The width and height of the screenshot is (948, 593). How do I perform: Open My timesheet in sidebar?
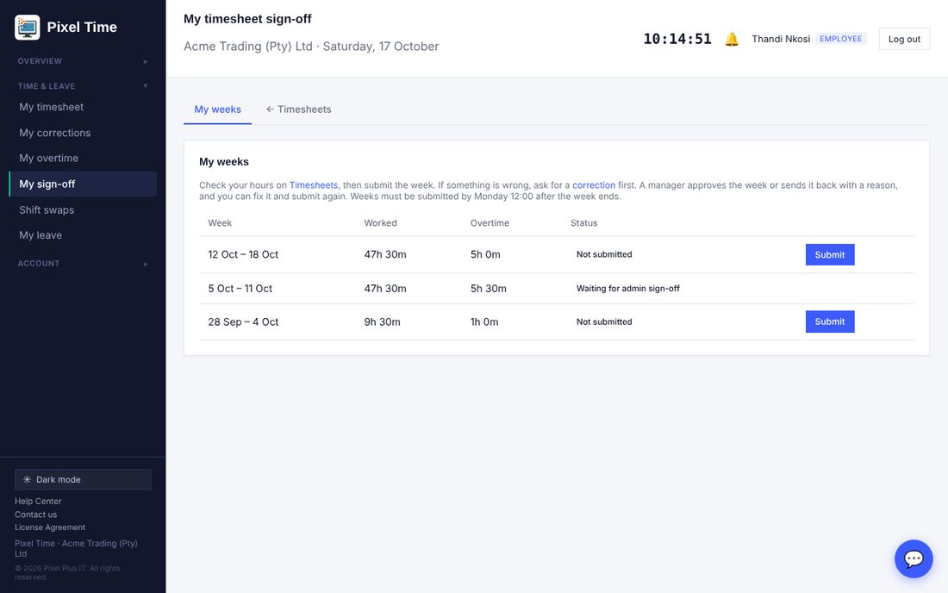click(x=83, y=107)
